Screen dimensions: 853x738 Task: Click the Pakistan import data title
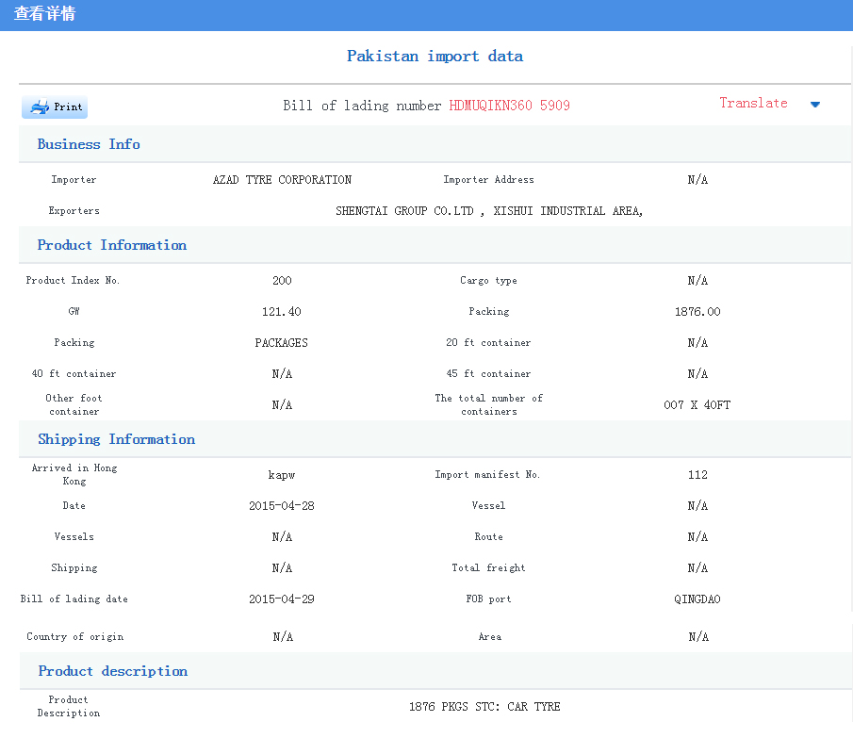[x=435, y=56]
